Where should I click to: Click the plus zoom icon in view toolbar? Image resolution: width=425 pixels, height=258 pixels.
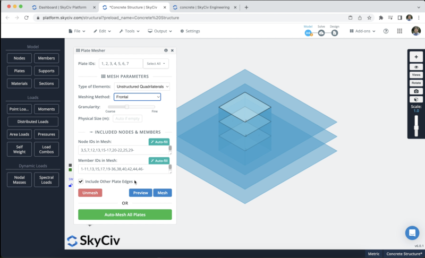(x=416, y=57)
